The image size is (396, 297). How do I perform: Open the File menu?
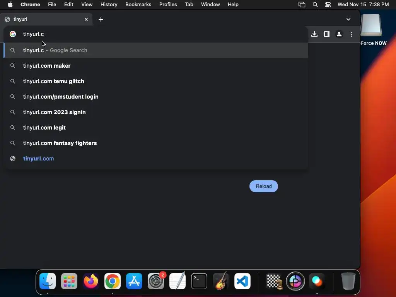click(x=52, y=5)
